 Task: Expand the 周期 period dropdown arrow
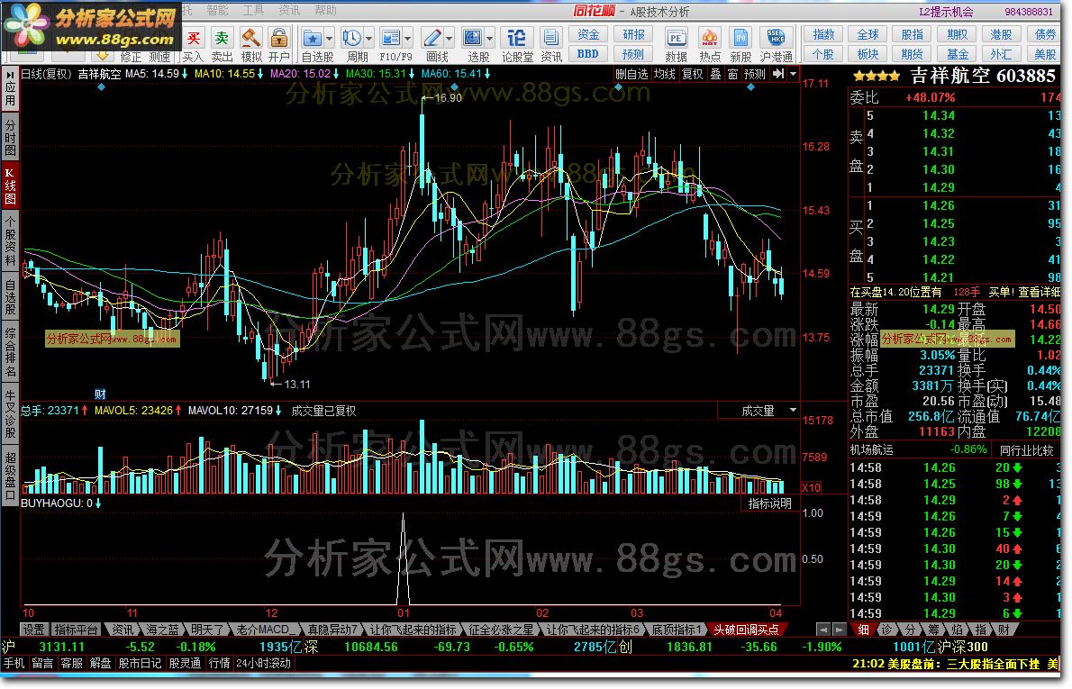pos(369,38)
